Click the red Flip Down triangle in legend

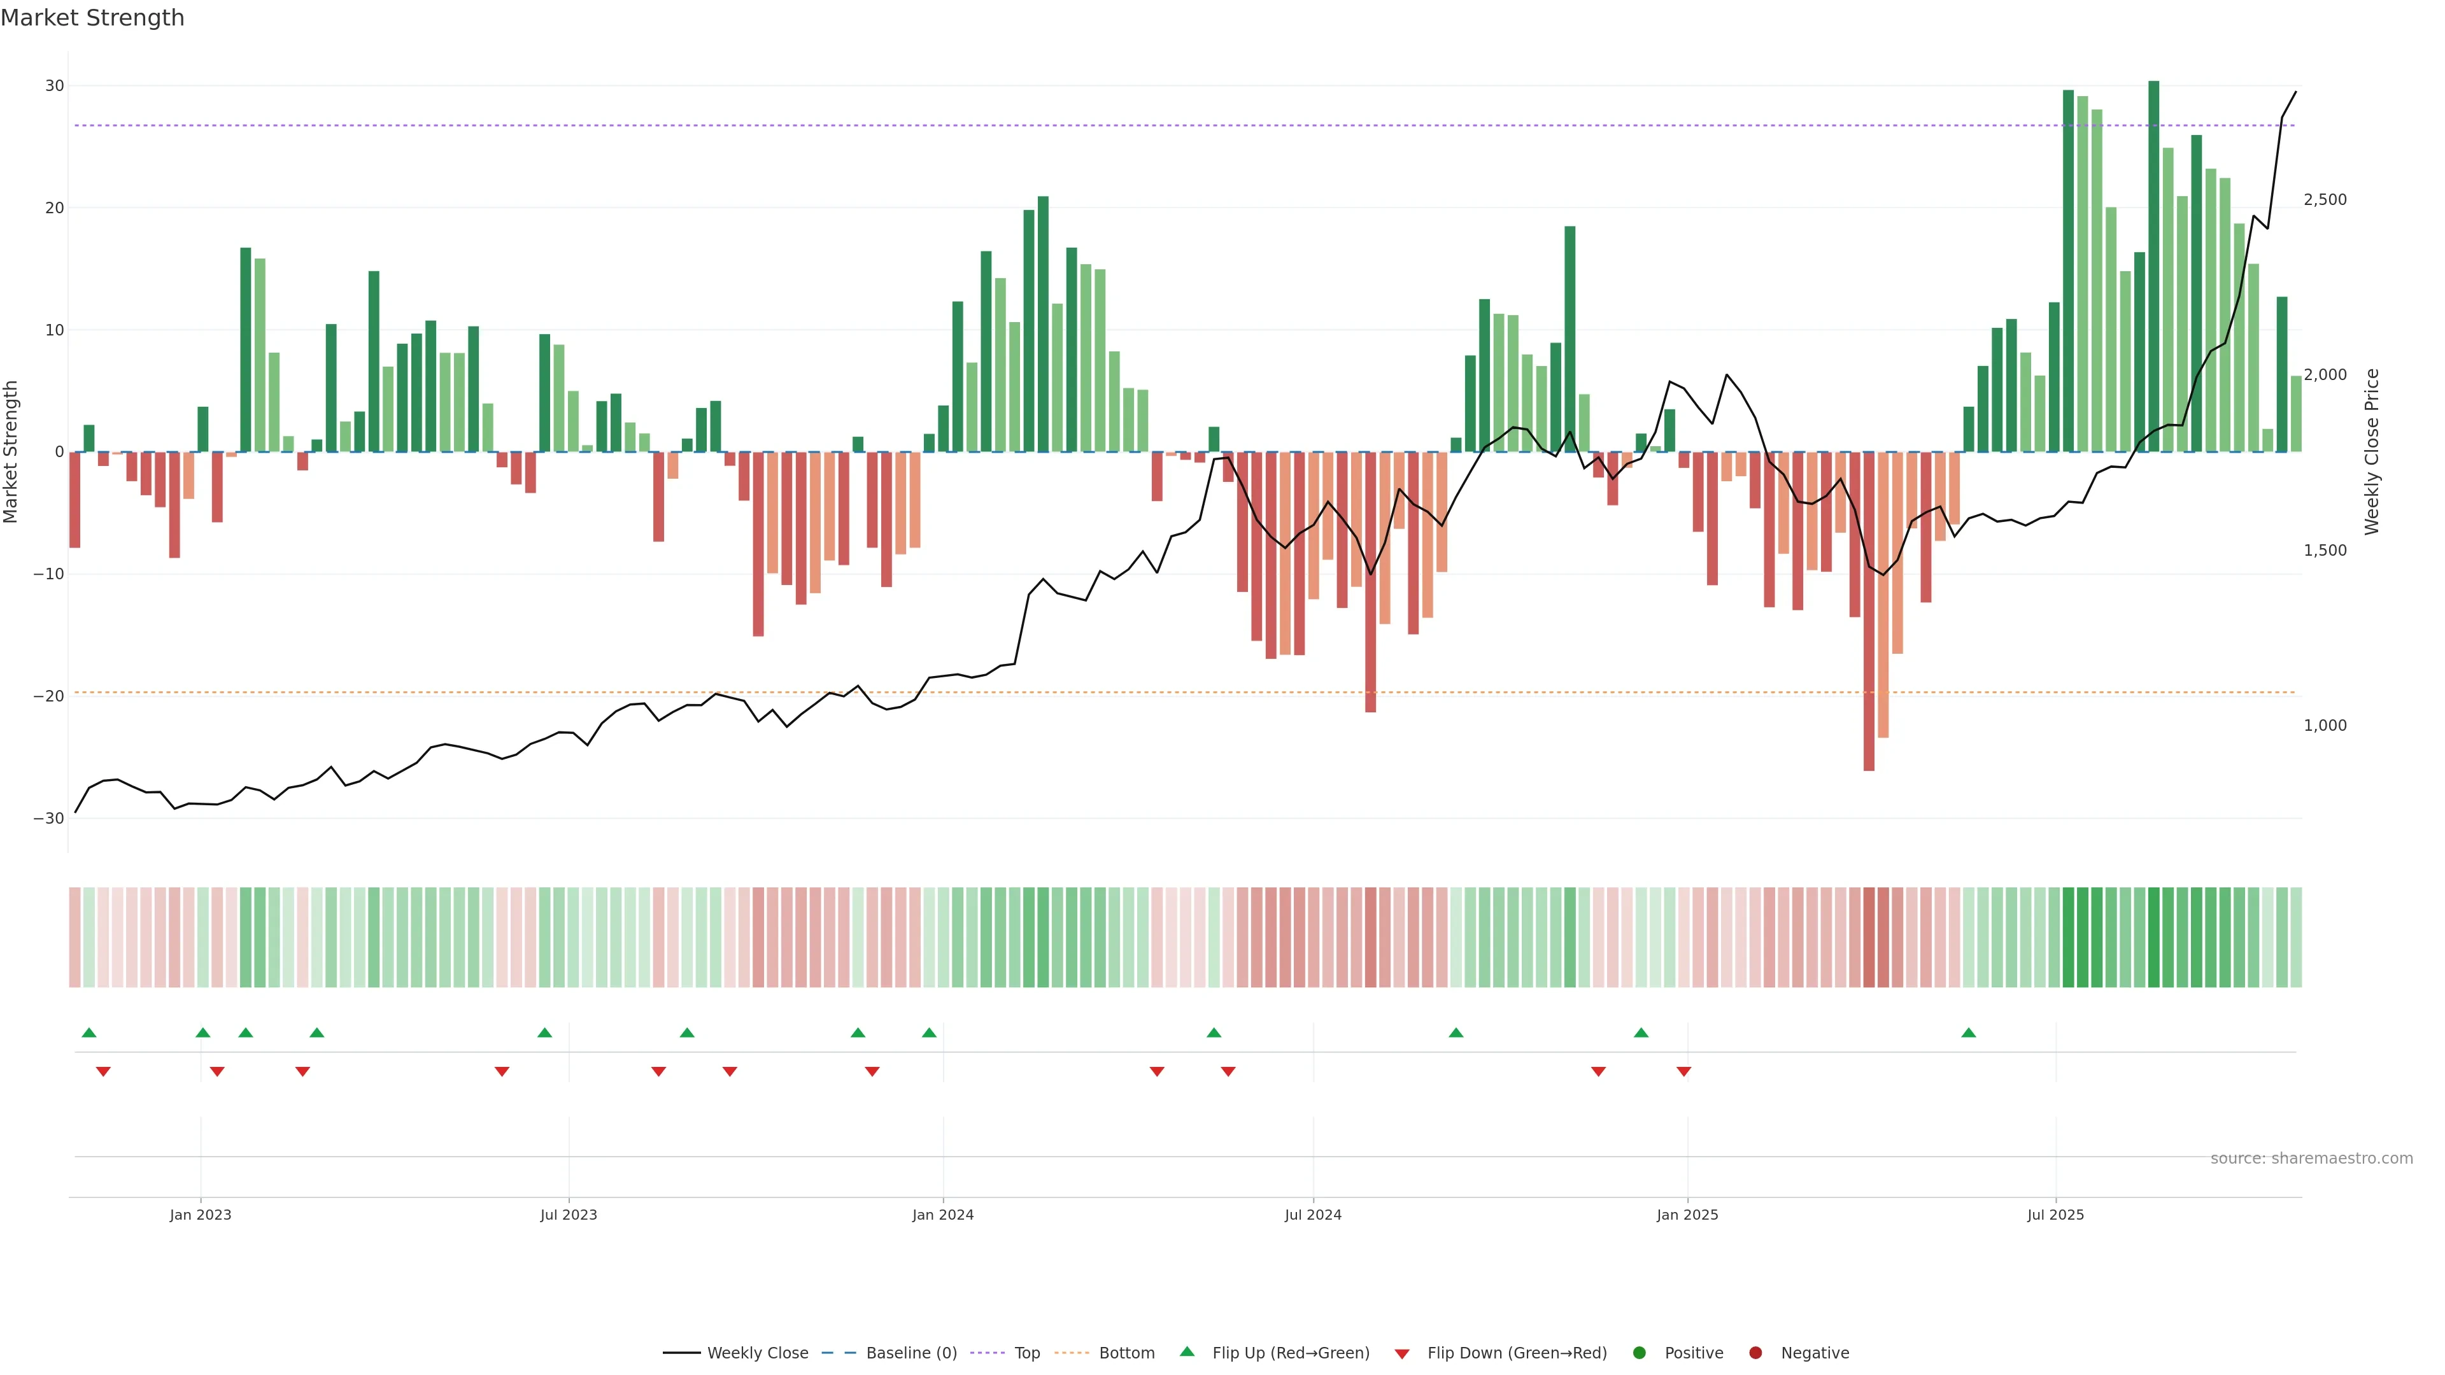coord(1402,1354)
